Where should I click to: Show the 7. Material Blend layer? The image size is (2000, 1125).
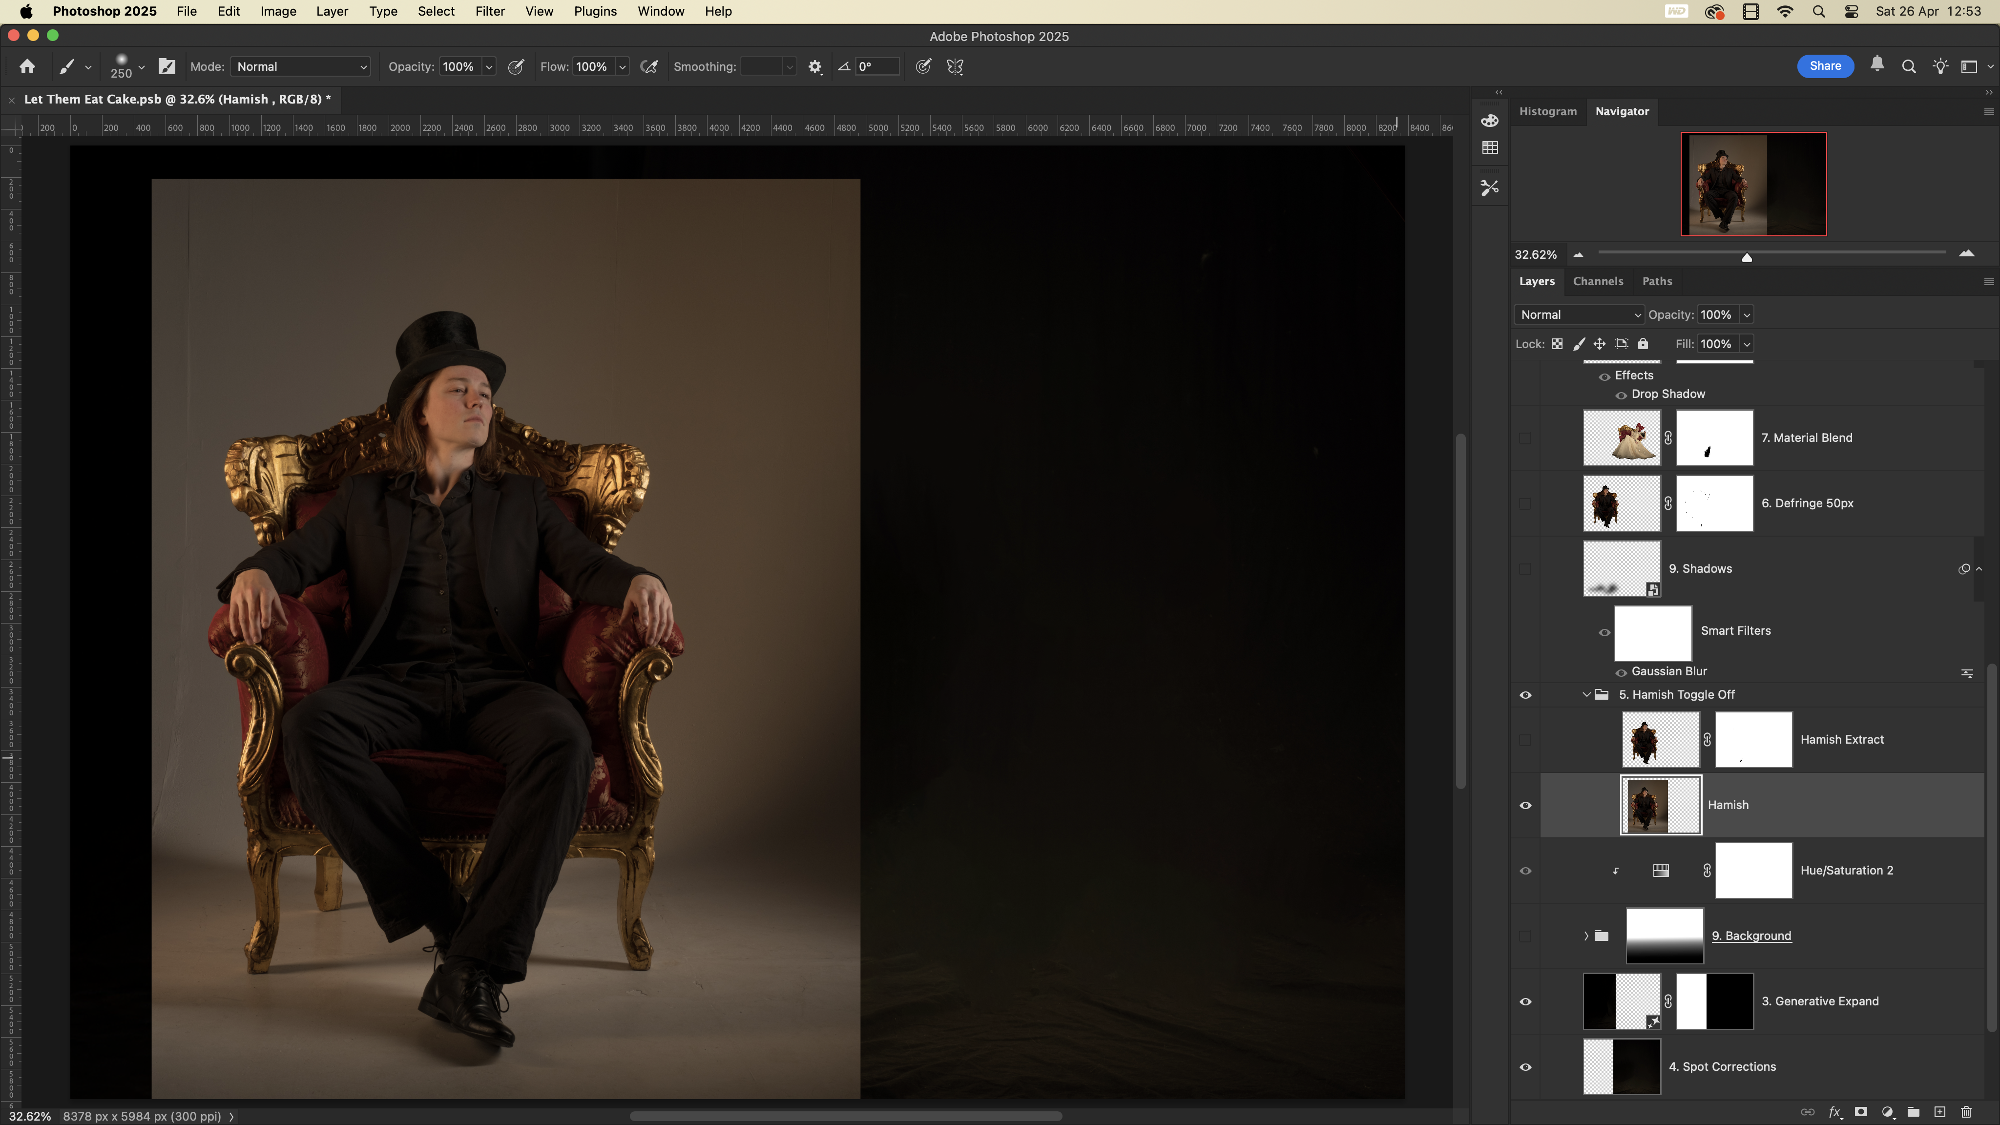1525,438
